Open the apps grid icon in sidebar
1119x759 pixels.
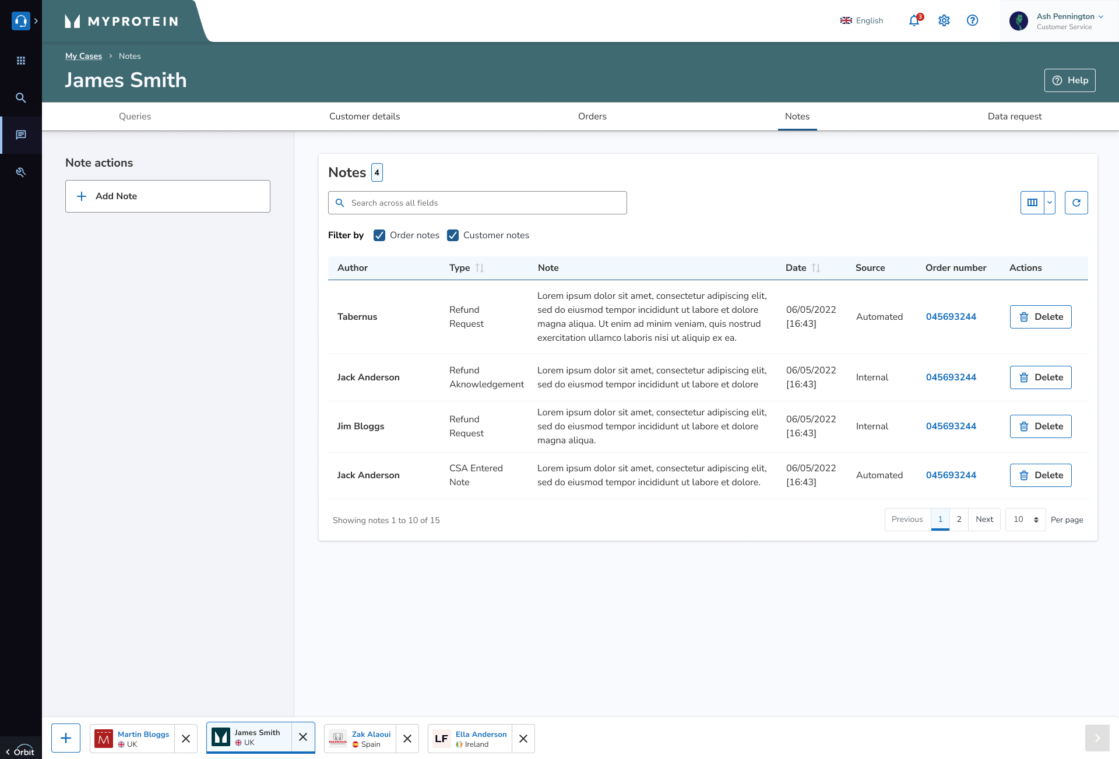(21, 61)
